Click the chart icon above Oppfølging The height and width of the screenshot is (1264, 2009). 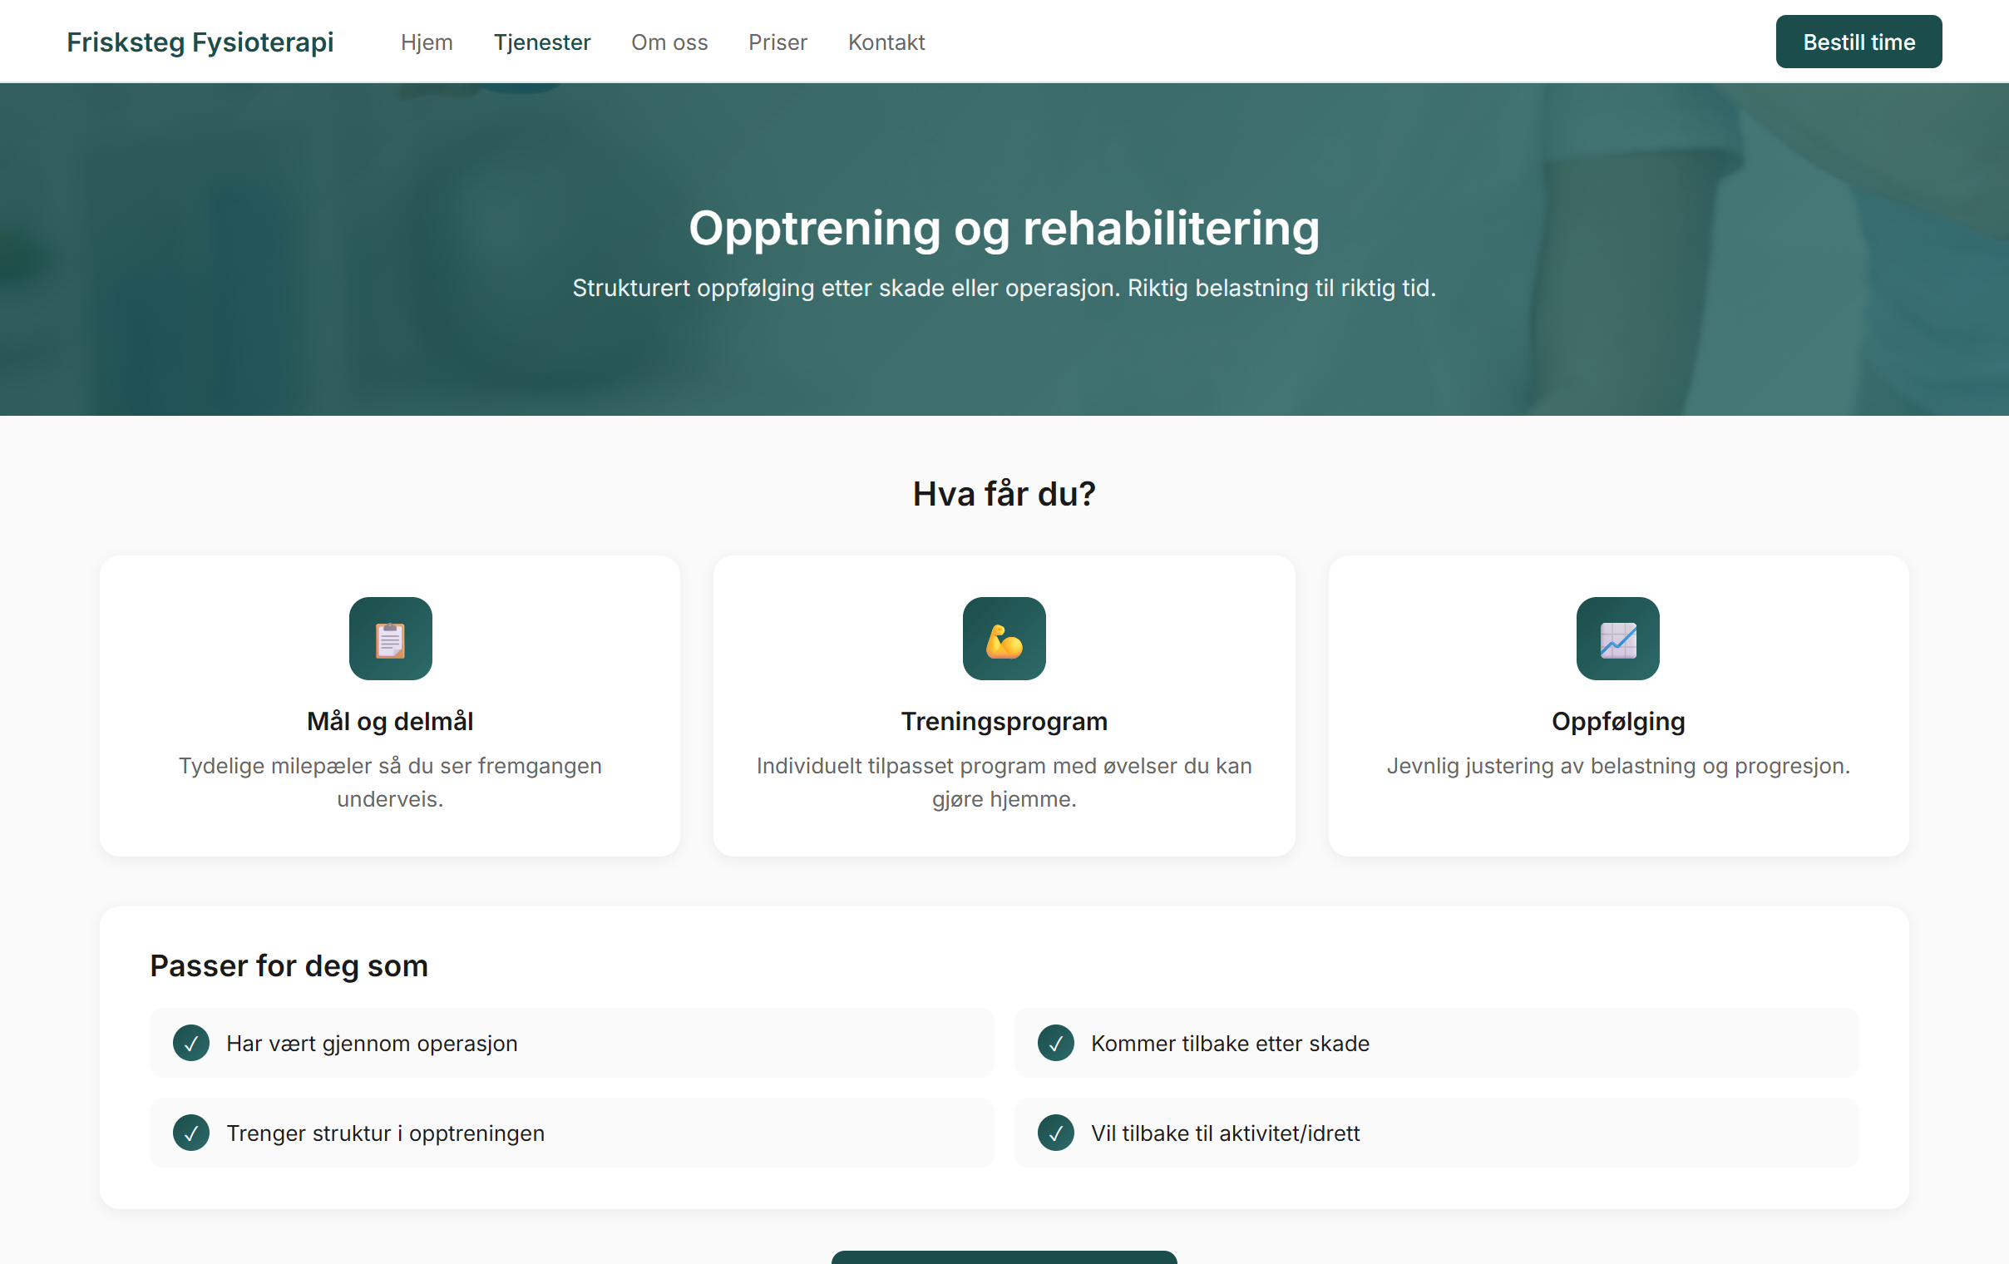coord(1617,639)
